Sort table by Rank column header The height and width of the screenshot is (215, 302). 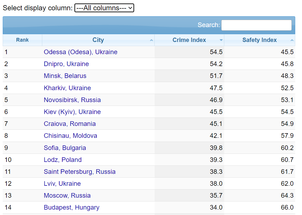pyautogui.click(x=22, y=40)
